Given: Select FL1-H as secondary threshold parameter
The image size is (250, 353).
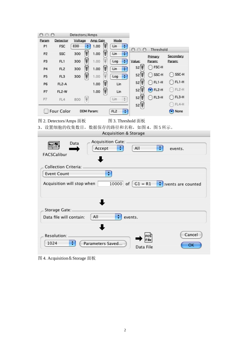Looking at the screenshot, I should click(172, 82).
